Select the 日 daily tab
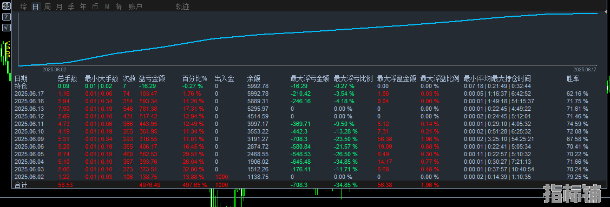 (x=35, y=6)
